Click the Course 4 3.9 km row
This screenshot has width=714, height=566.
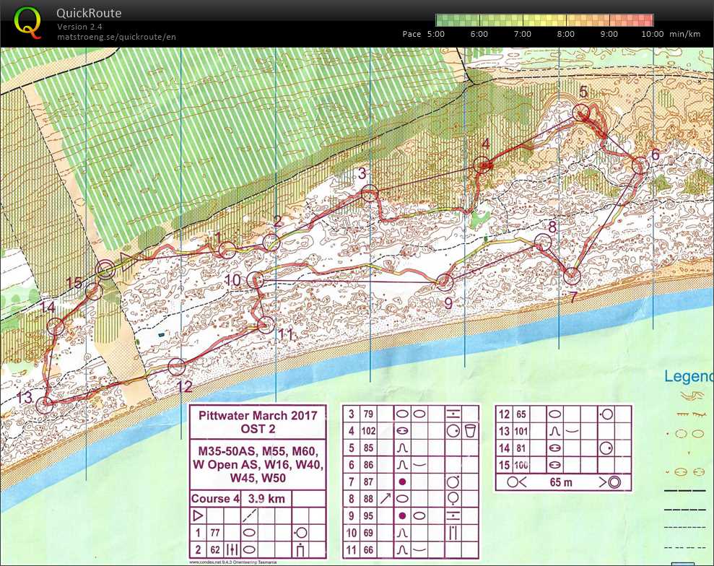[258, 498]
